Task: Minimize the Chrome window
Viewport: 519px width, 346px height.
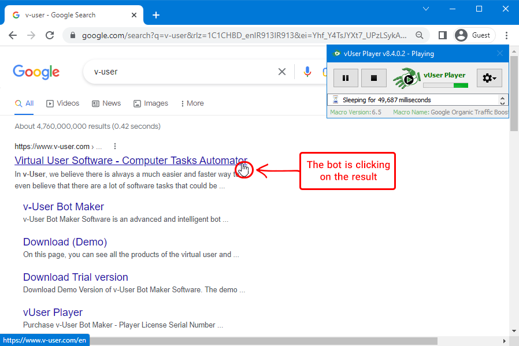Action: [x=453, y=9]
